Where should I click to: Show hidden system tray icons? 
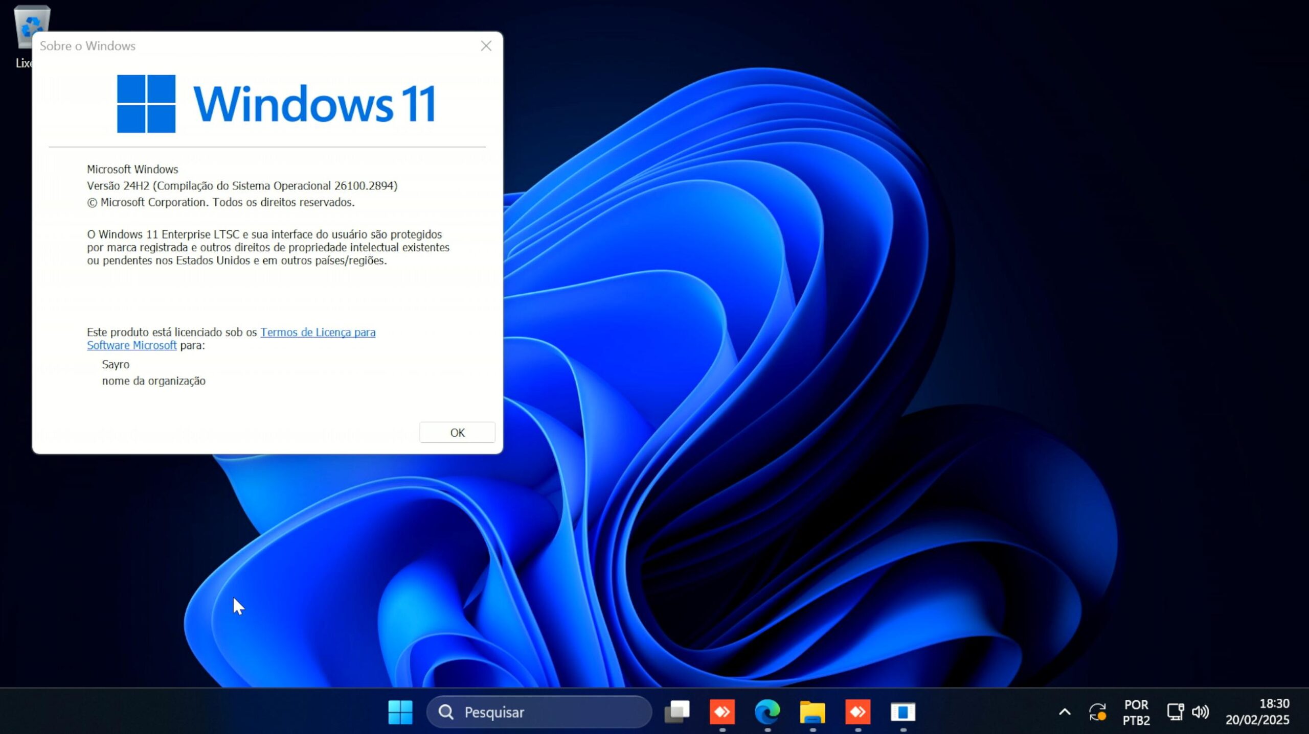(1065, 712)
